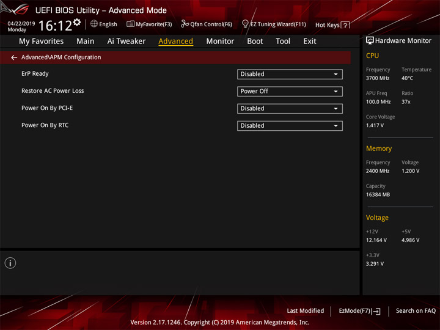Screen dimensions: 440x330
Task: Click the 40°C temperature value
Action: 407,78
